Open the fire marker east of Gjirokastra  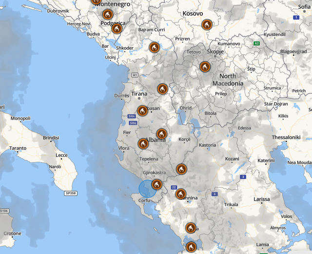coord(181,169)
